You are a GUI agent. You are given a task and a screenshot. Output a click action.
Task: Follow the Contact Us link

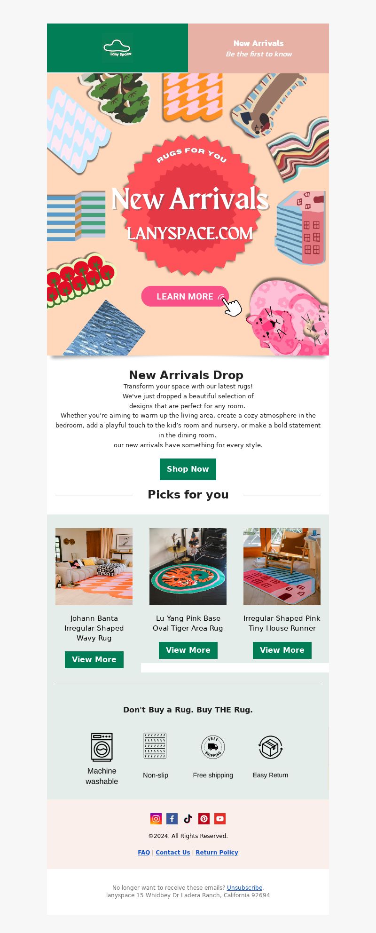point(173,853)
